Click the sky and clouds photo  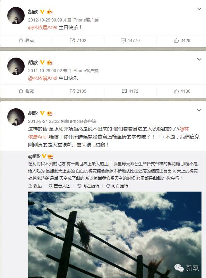coord(115,235)
